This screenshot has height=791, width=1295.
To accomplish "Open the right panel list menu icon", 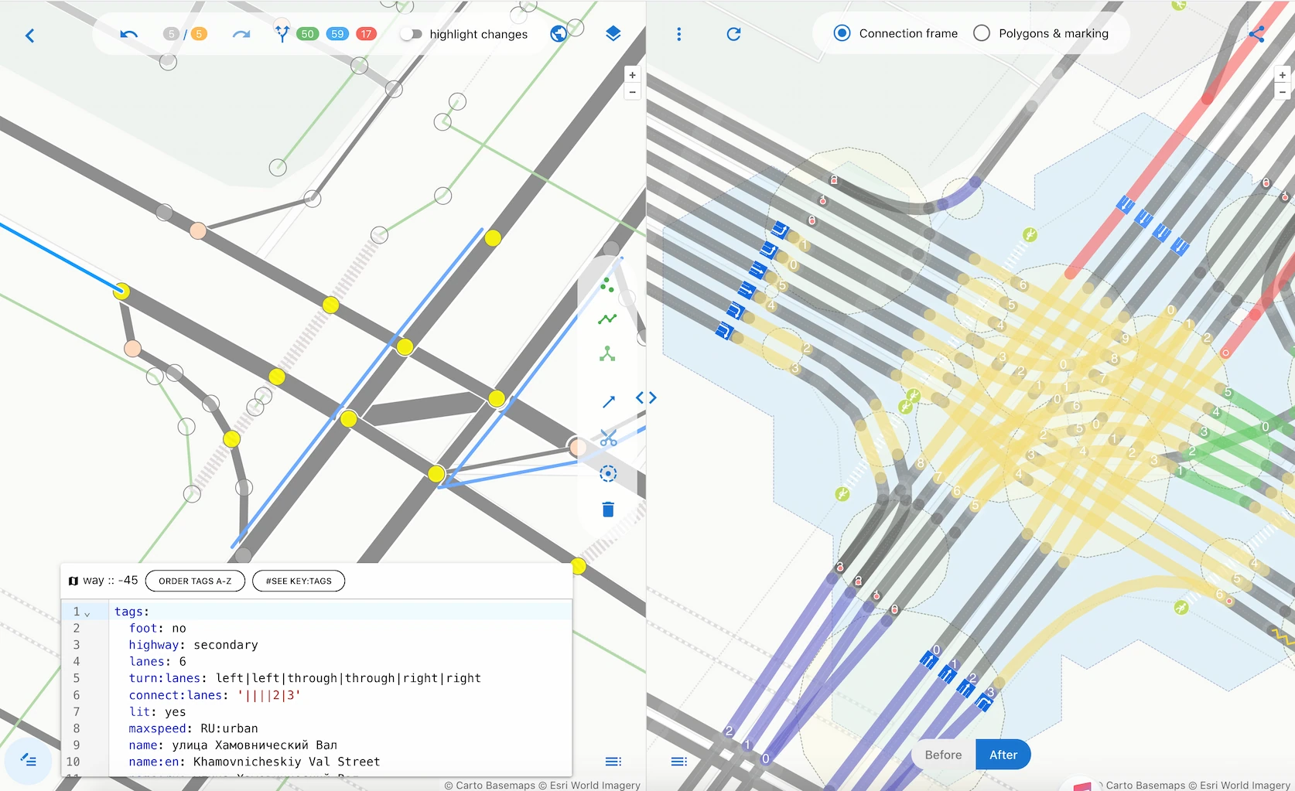I will 679,762.
